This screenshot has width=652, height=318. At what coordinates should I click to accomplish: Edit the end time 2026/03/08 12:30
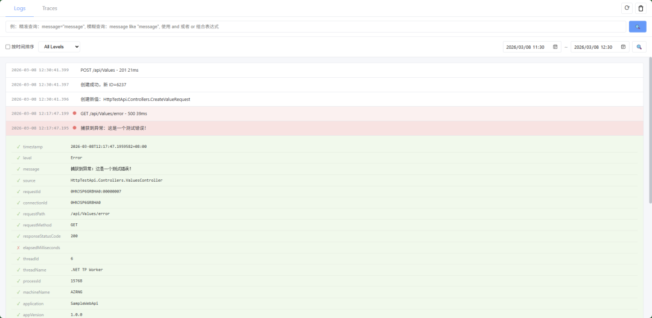pyautogui.click(x=593, y=47)
